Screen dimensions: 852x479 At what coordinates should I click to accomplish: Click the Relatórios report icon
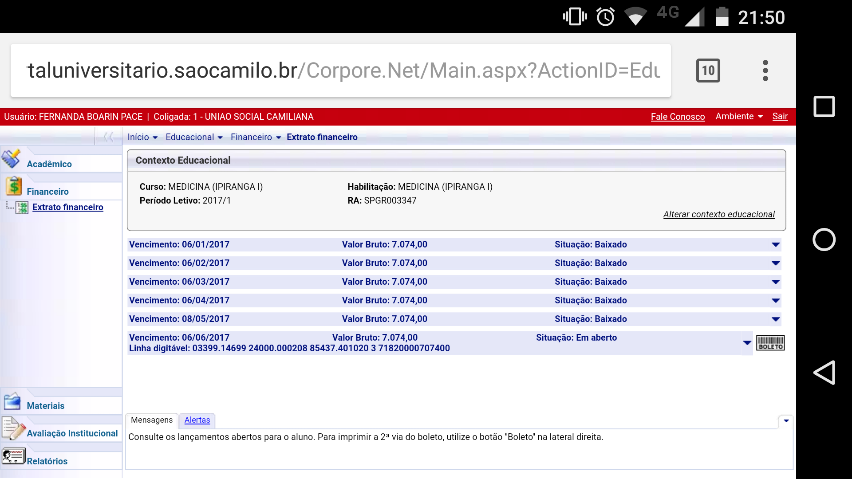click(x=13, y=456)
